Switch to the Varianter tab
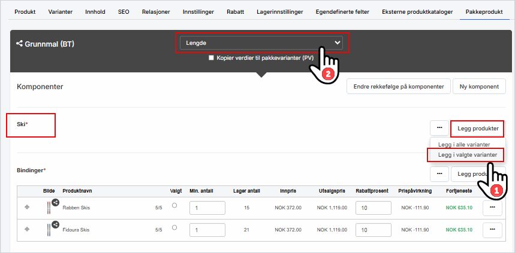The image size is (515, 253). coord(61,11)
